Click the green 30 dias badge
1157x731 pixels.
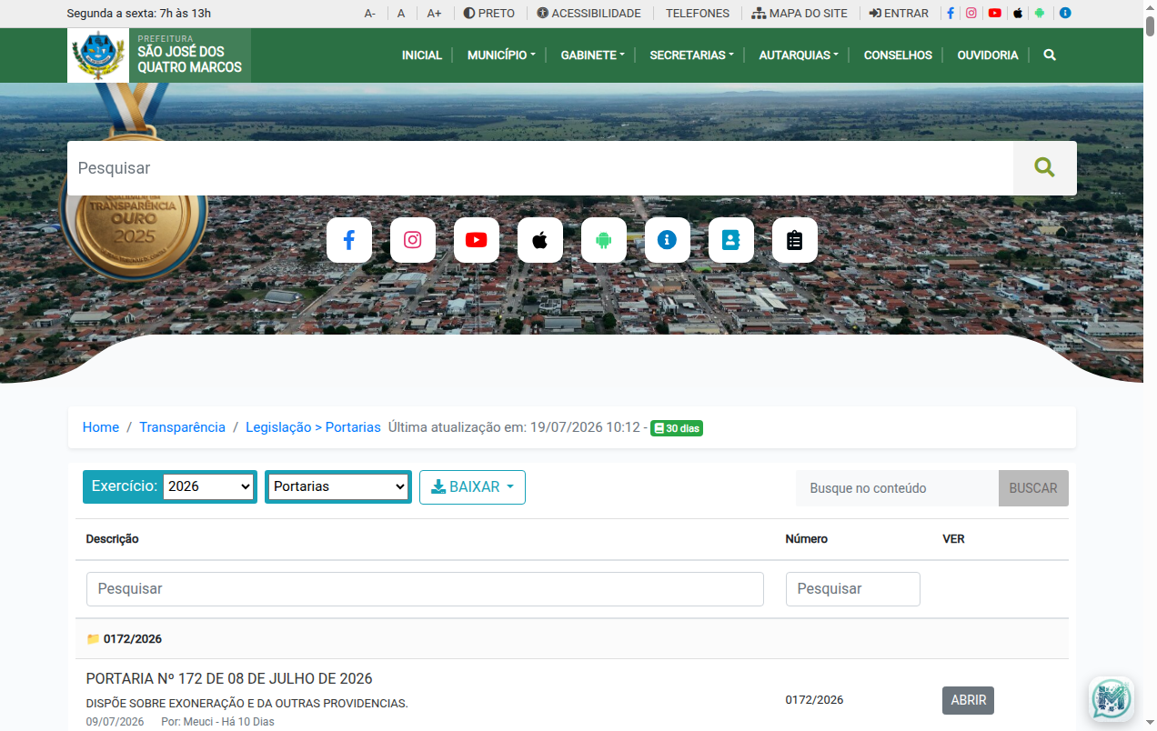(677, 428)
